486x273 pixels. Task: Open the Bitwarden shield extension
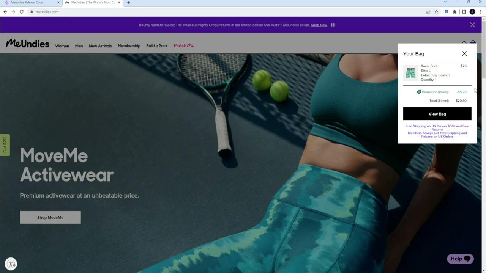pyautogui.click(x=446, y=12)
